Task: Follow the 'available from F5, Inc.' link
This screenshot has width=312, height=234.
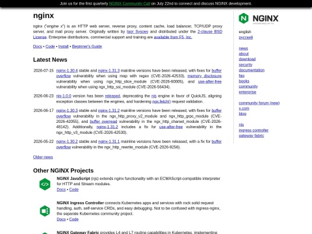Action: pos(173,37)
